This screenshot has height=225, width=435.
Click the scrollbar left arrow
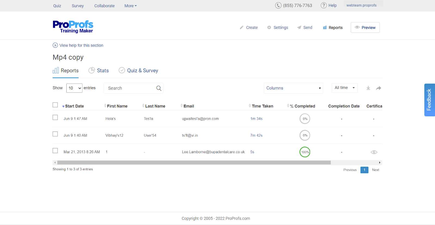pos(55,163)
